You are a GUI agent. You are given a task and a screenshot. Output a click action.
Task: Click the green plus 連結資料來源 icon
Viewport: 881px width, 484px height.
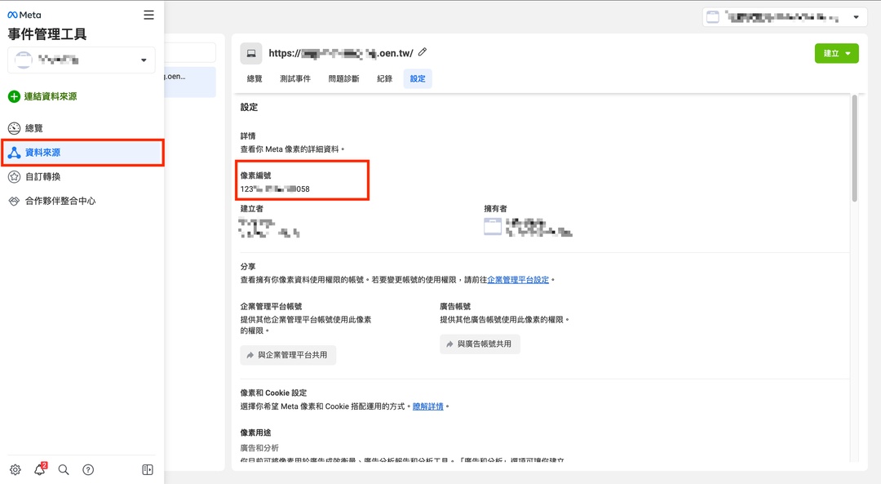14,96
